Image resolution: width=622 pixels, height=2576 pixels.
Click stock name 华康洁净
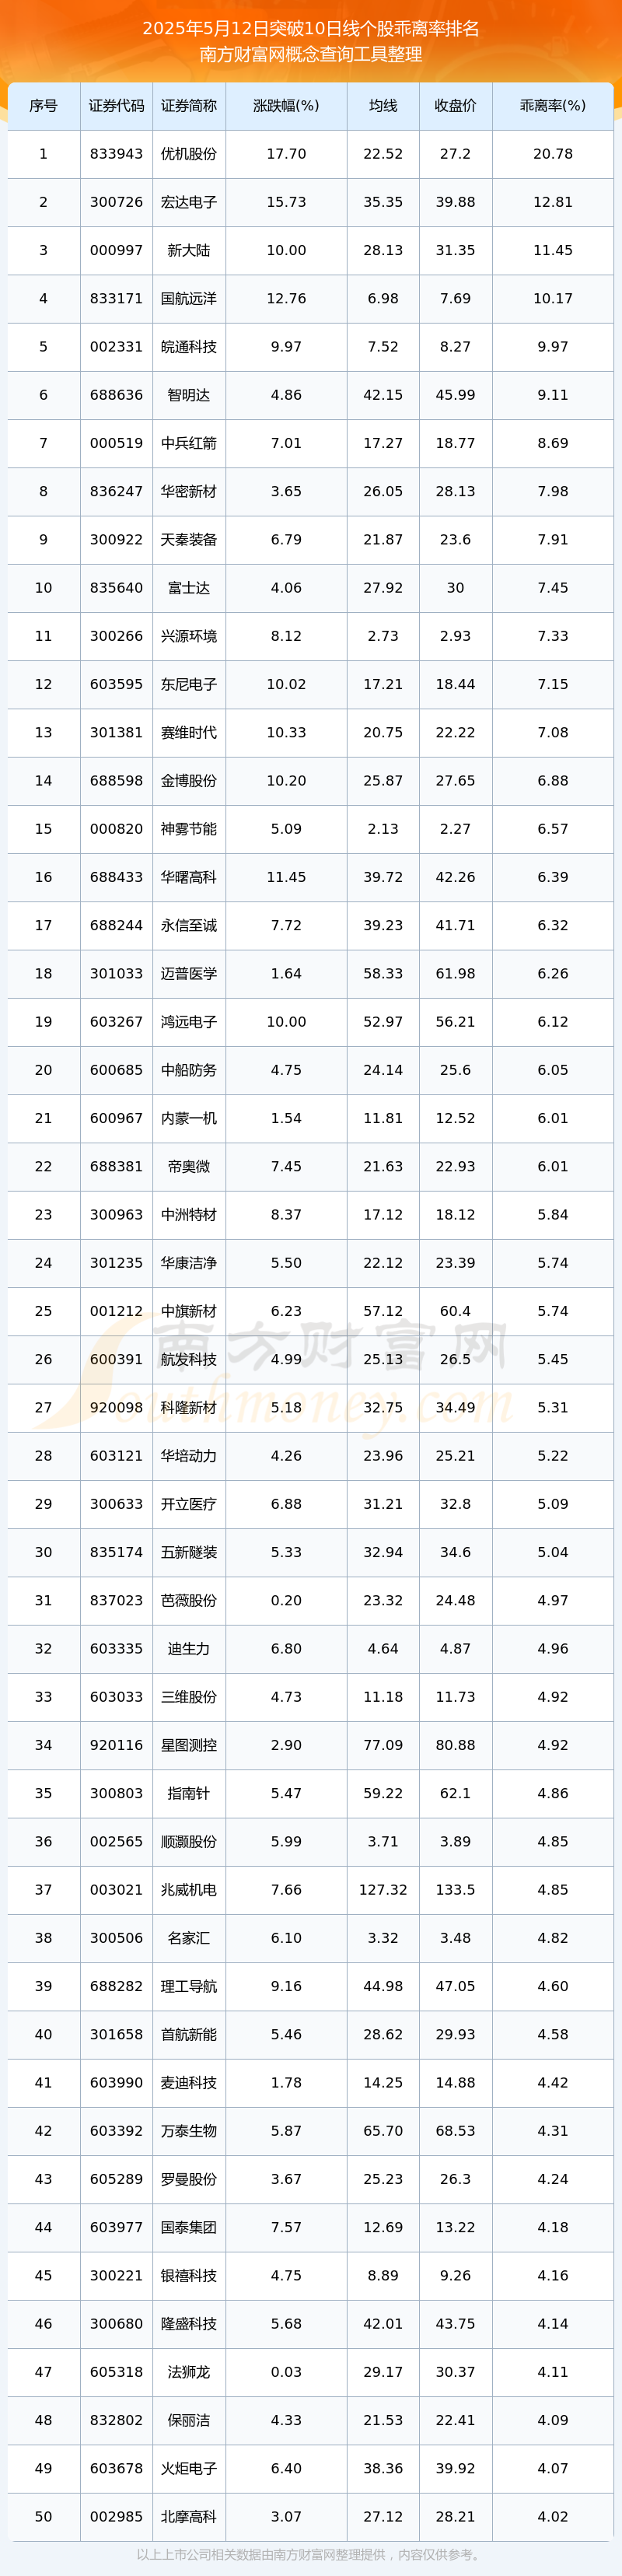tap(189, 1263)
